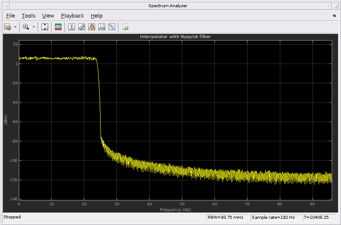This screenshot has height=225, width=341.
Task: Open the Help menu
Action: click(x=96, y=15)
